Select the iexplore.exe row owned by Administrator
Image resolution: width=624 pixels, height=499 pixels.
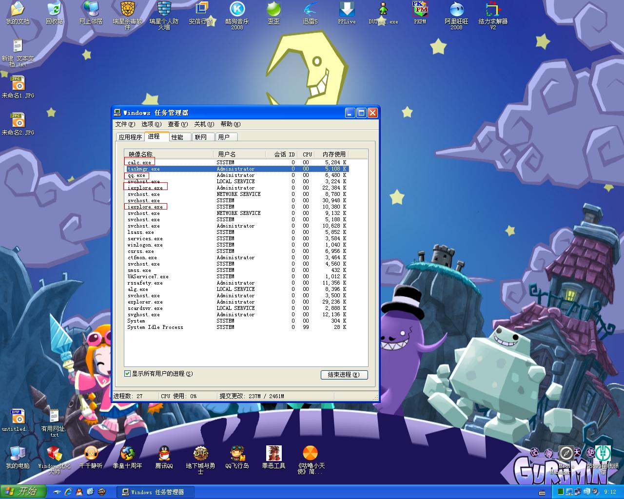click(237, 188)
